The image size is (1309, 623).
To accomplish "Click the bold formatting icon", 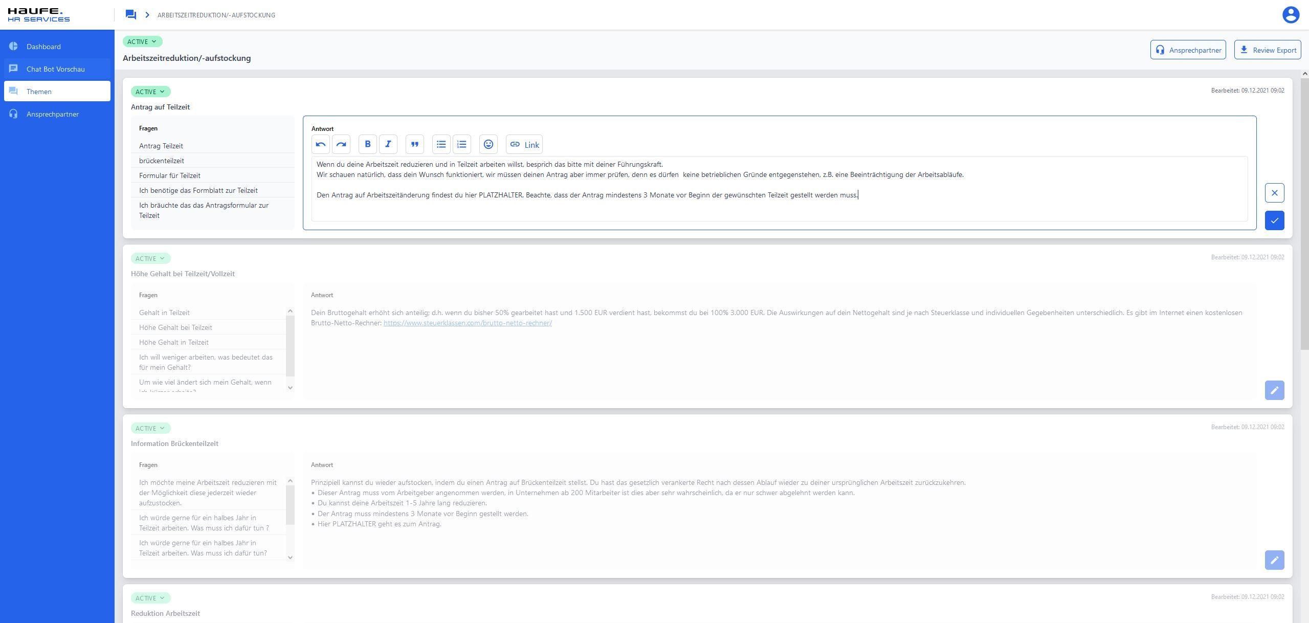I will coord(367,144).
